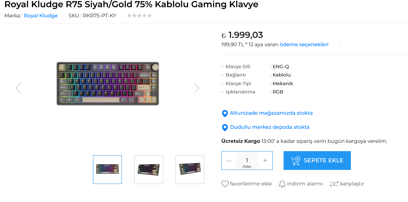The width and height of the screenshot is (408, 202).
Task: Click the star rating row
Action: [x=139, y=16]
